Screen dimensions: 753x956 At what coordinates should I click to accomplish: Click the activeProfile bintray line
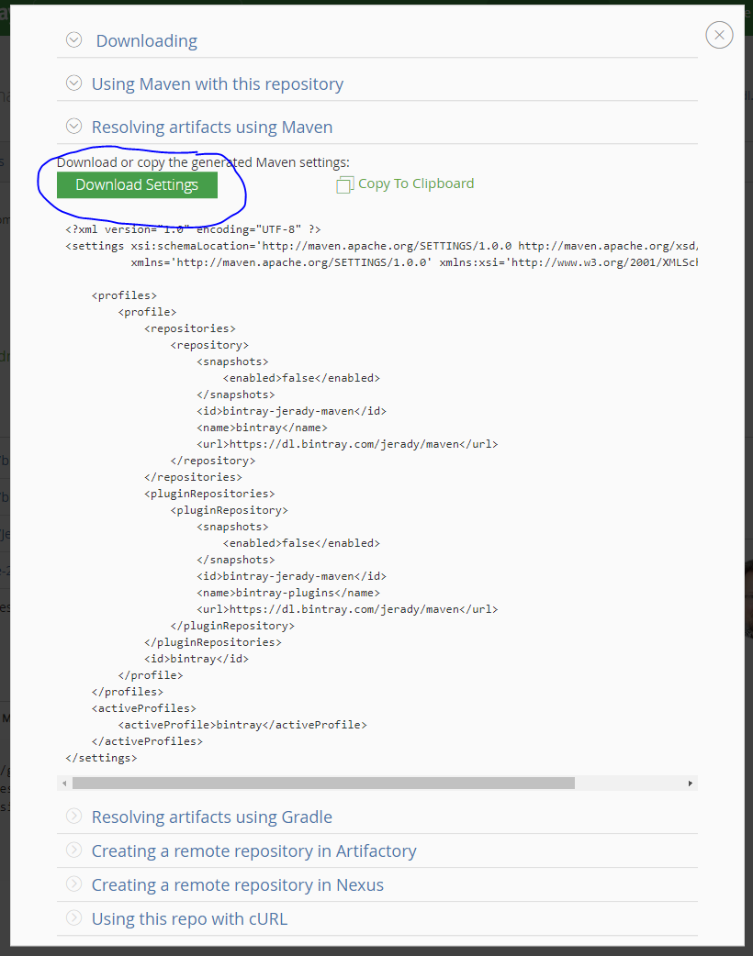(x=242, y=724)
